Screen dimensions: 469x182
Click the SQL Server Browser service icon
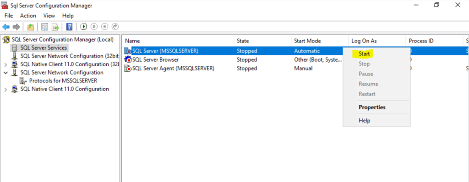128,60
